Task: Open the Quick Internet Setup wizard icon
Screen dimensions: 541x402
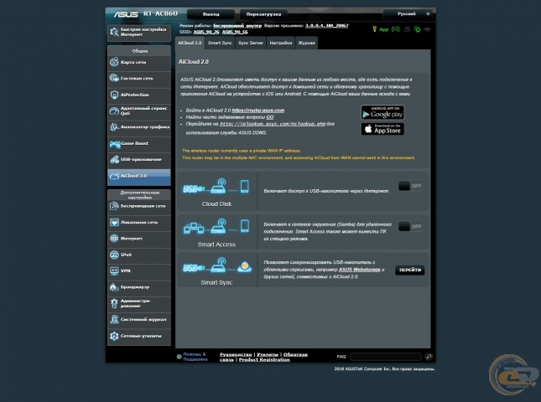Action: 114,32
